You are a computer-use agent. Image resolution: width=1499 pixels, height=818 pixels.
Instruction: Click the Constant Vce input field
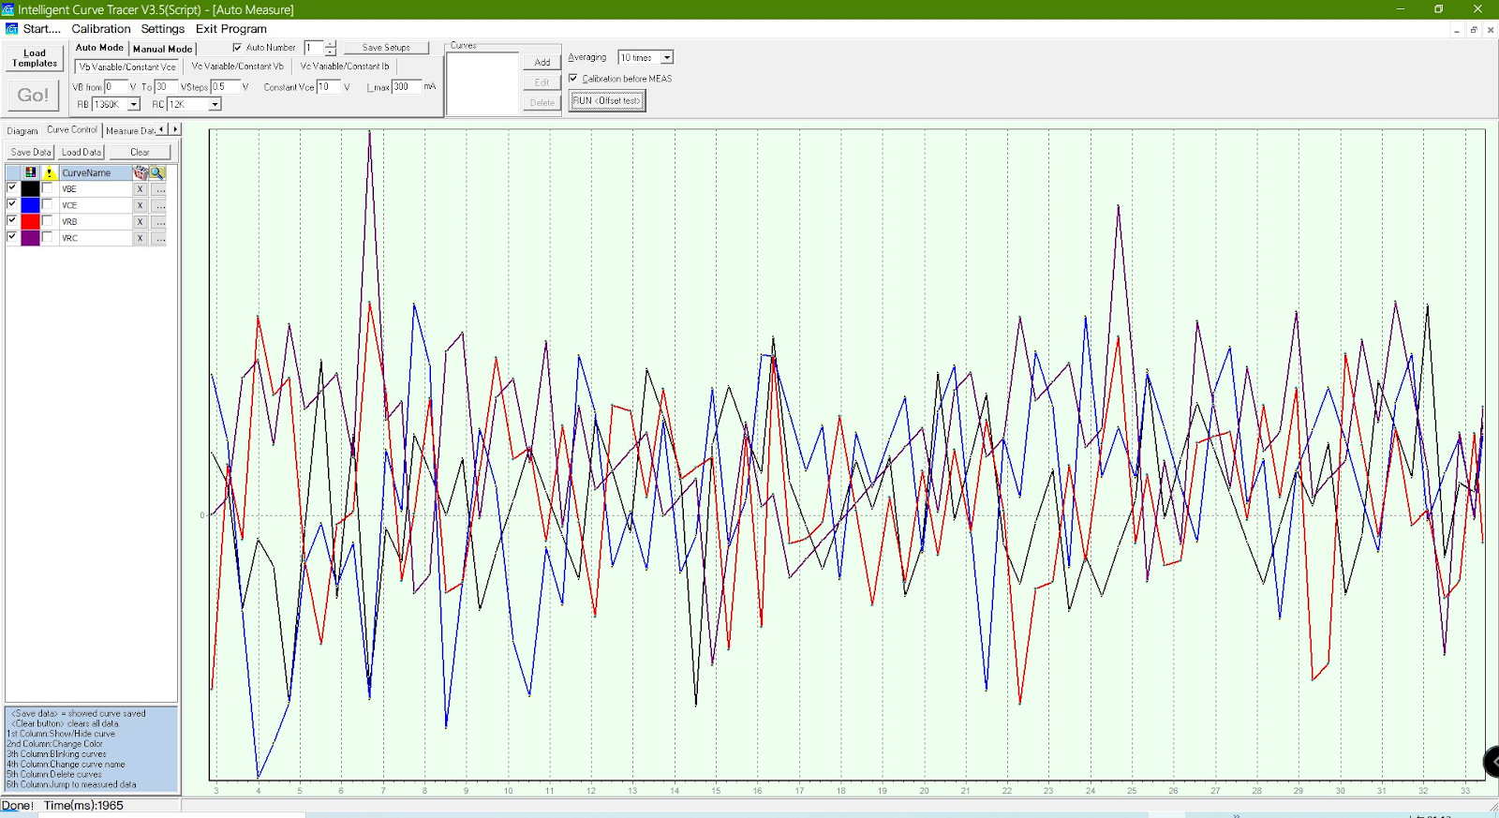328,87
